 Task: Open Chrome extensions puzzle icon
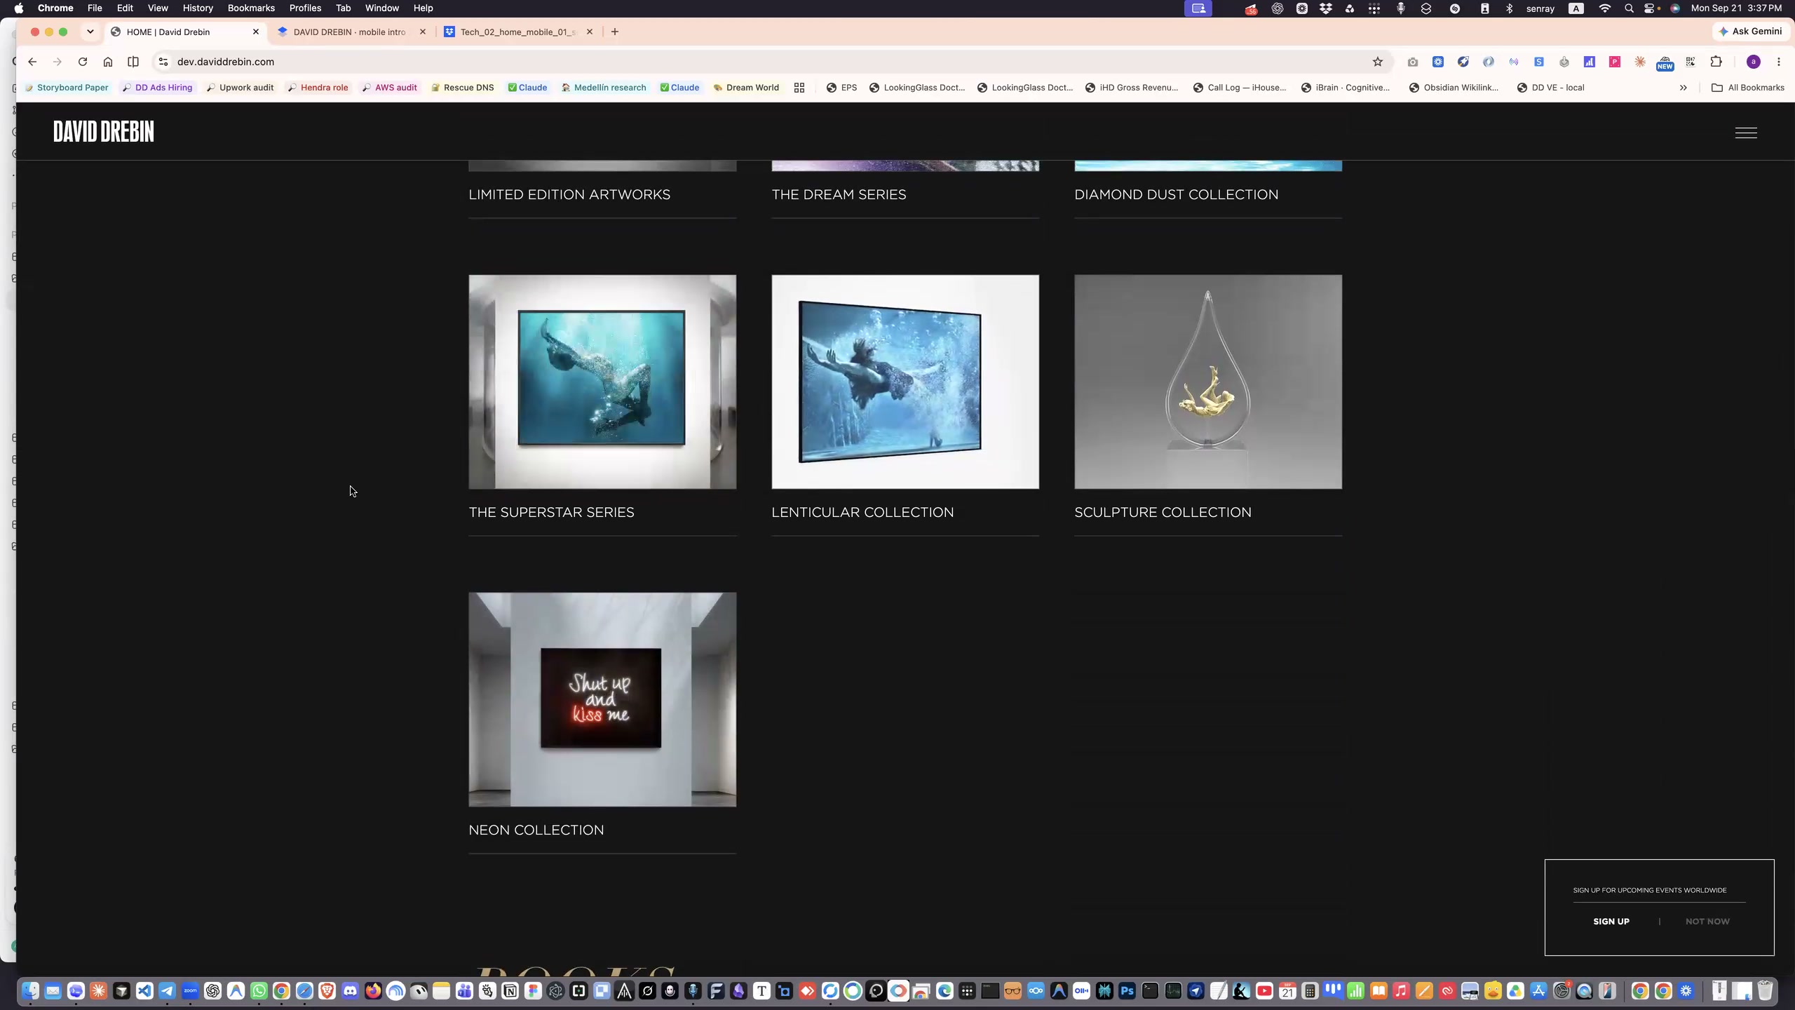tap(1716, 62)
